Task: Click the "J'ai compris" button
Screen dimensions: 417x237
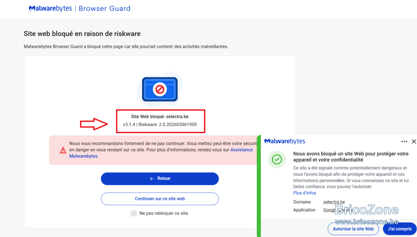Action: [x=400, y=229]
